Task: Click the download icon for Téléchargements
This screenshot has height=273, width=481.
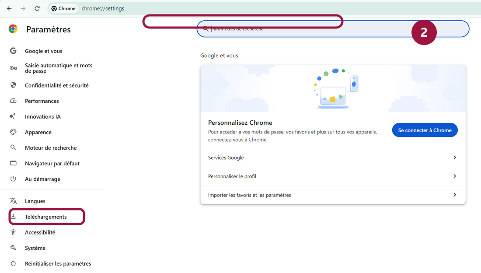Action: click(x=13, y=217)
